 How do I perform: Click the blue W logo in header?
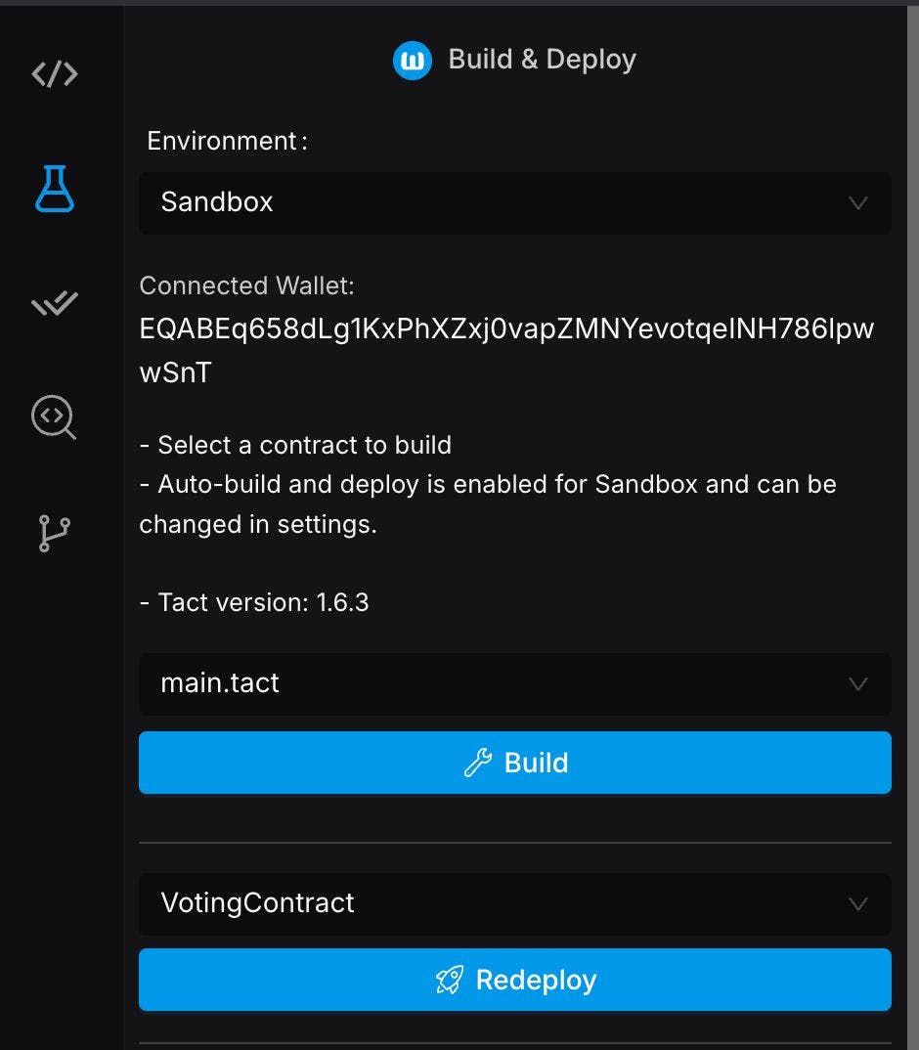tap(413, 61)
